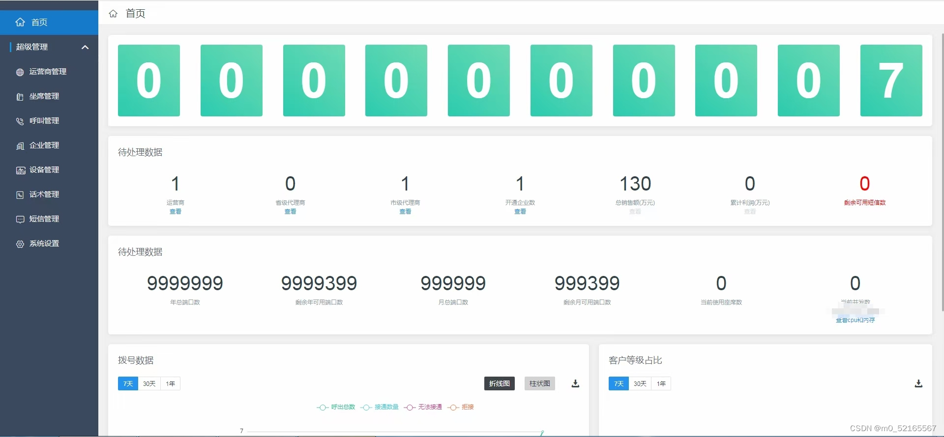Click 查看 under 总销售额(万元)
The width and height of the screenshot is (944, 437).
(x=635, y=212)
